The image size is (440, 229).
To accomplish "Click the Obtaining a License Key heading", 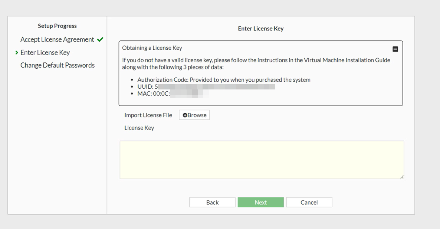I will [152, 48].
